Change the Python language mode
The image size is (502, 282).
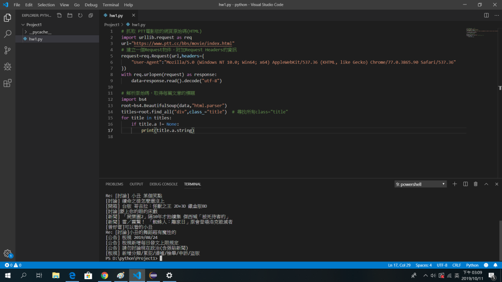tap(472, 265)
